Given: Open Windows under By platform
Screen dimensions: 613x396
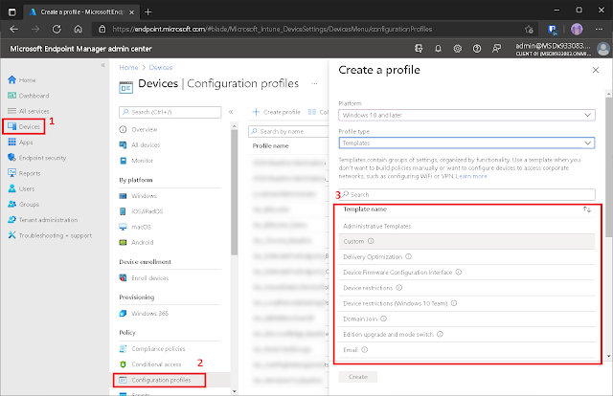Looking at the screenshot, I should tap(138, 196).
